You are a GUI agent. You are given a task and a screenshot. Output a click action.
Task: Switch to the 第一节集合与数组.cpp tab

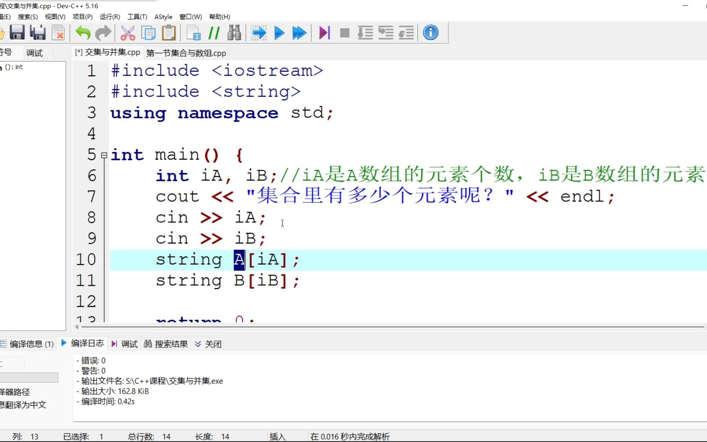click(x=186, y=53)
